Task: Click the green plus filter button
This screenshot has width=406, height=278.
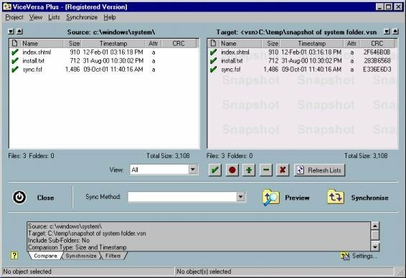Action: (x=249, y=170)
